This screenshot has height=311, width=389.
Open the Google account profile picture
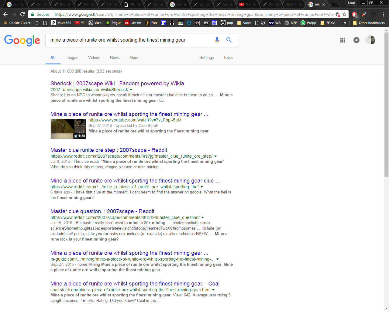370,40
